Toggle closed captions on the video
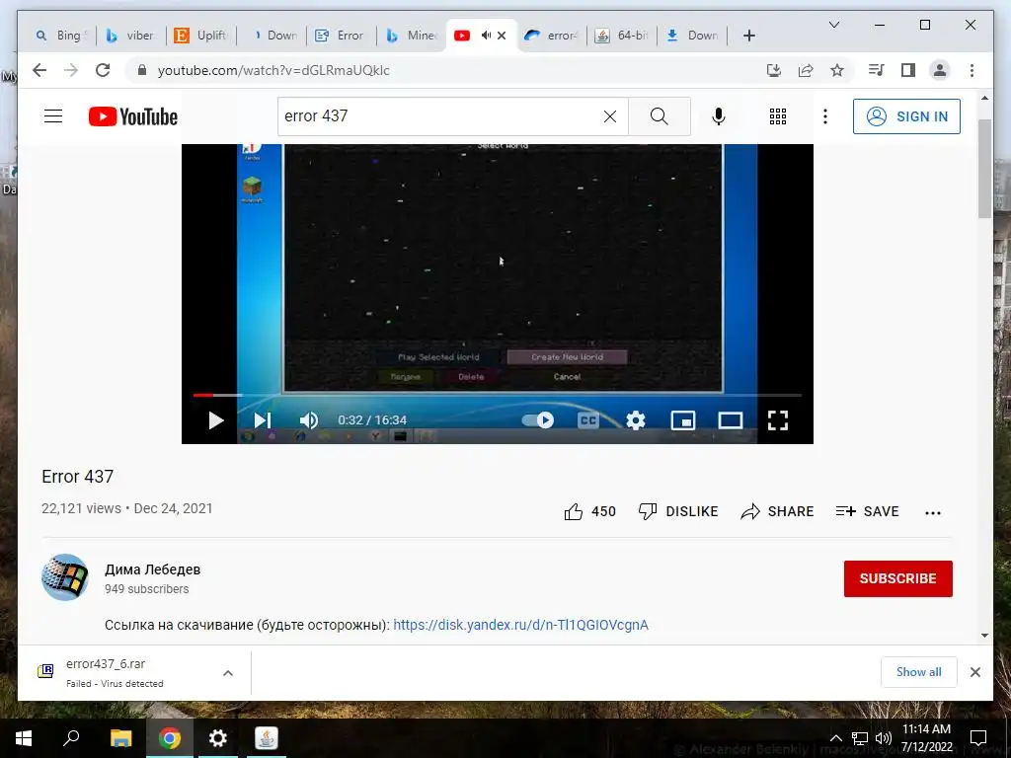The width and height of the screenshot is (1011, 758). [588, 420]
